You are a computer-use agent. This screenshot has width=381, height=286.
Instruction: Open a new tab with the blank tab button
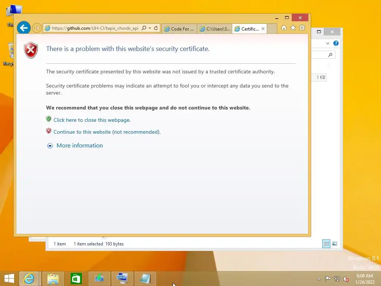point(272,29)
